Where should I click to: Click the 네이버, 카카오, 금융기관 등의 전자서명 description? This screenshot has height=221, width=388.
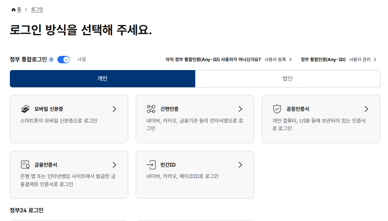point(195,124)
